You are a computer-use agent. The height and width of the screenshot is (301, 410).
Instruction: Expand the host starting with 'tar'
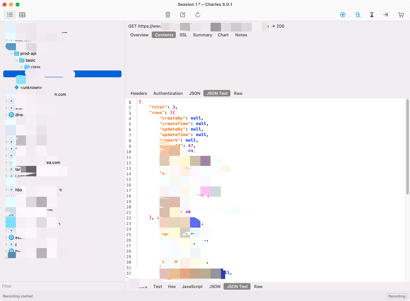click(x=6, y=169)
